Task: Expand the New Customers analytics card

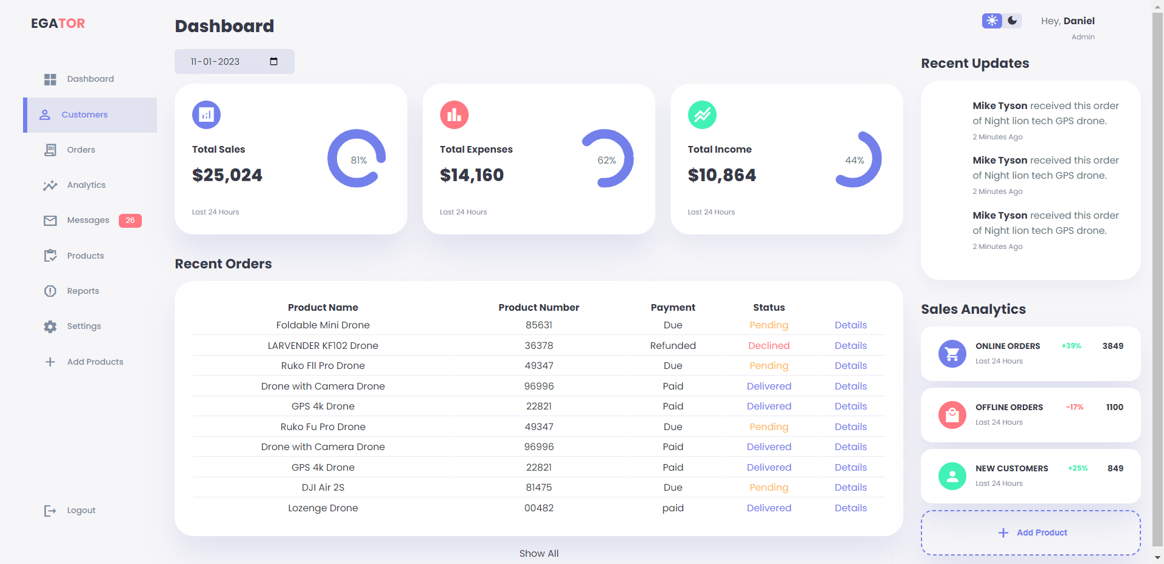Action: point(1030,476)
